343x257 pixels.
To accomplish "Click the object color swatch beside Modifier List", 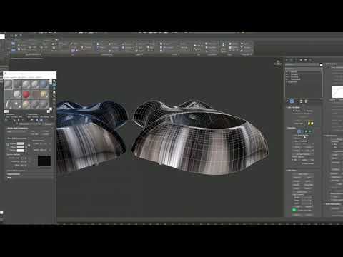I will (321, 64).
